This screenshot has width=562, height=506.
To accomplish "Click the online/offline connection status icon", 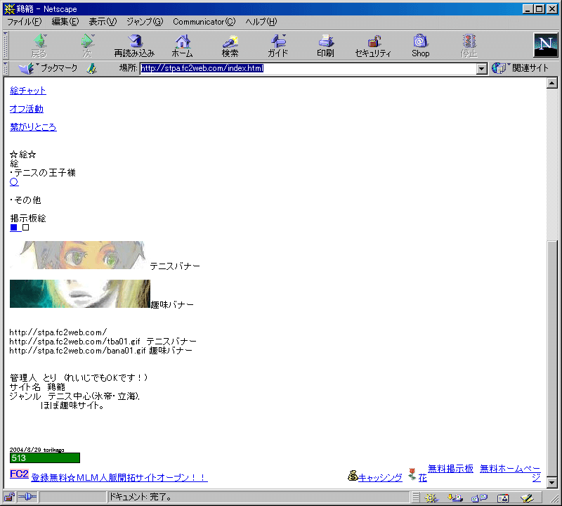I will 27,497.
